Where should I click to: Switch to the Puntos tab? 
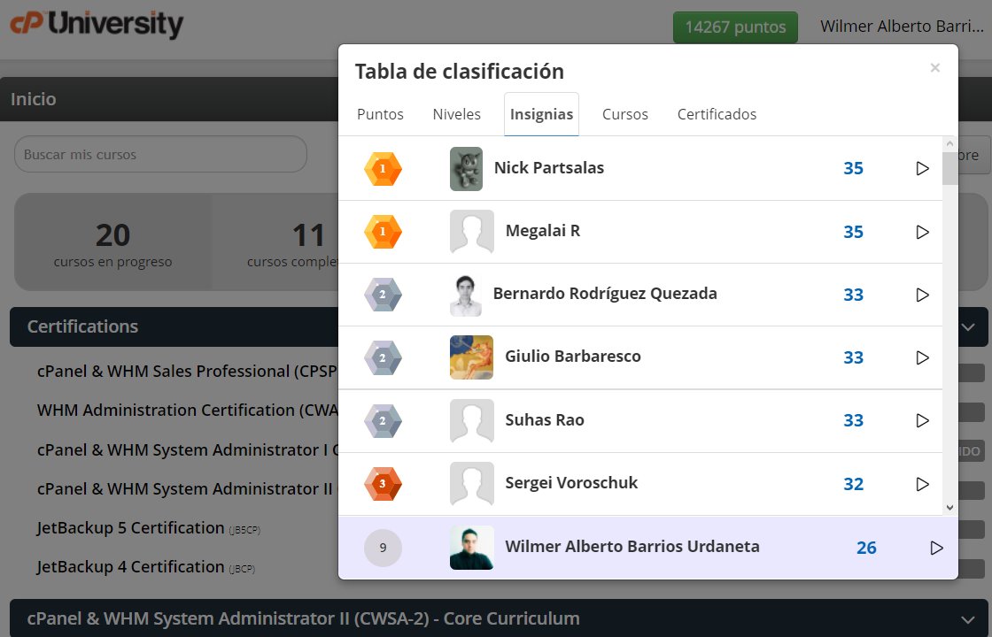click(x=379, y=113)
